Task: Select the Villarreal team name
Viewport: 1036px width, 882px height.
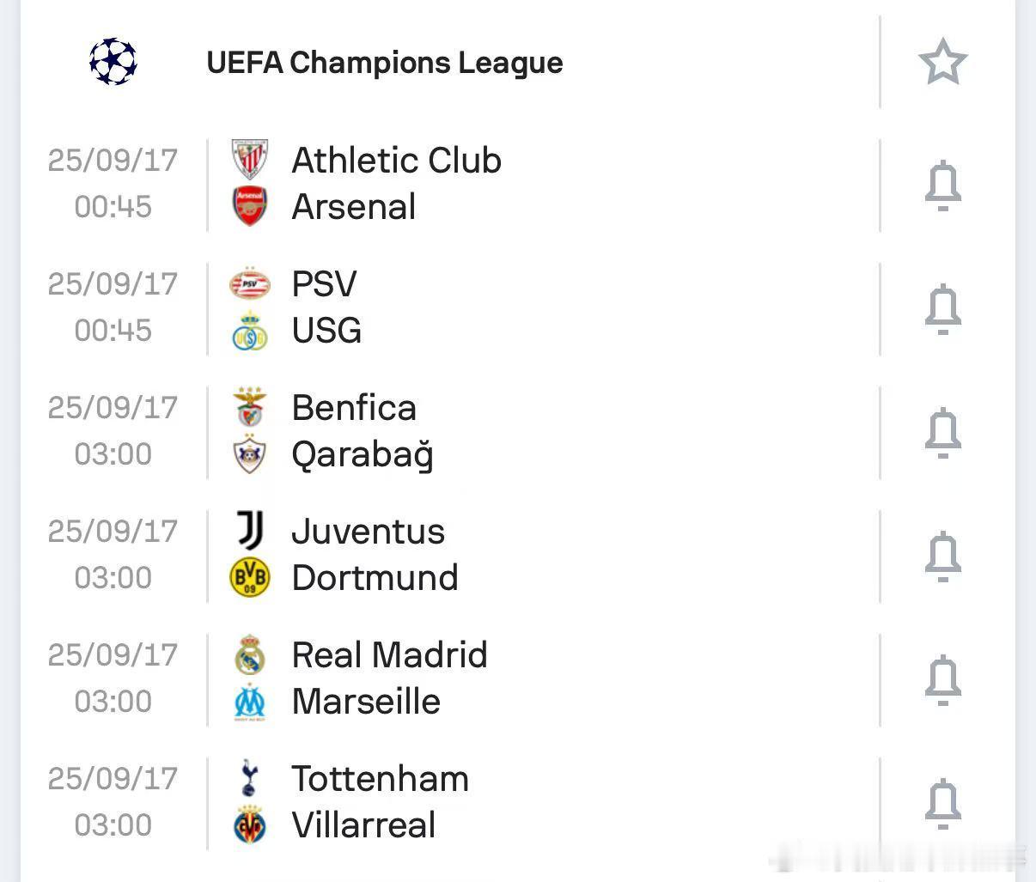Action: pyautogui.click(x=364, y=825)
